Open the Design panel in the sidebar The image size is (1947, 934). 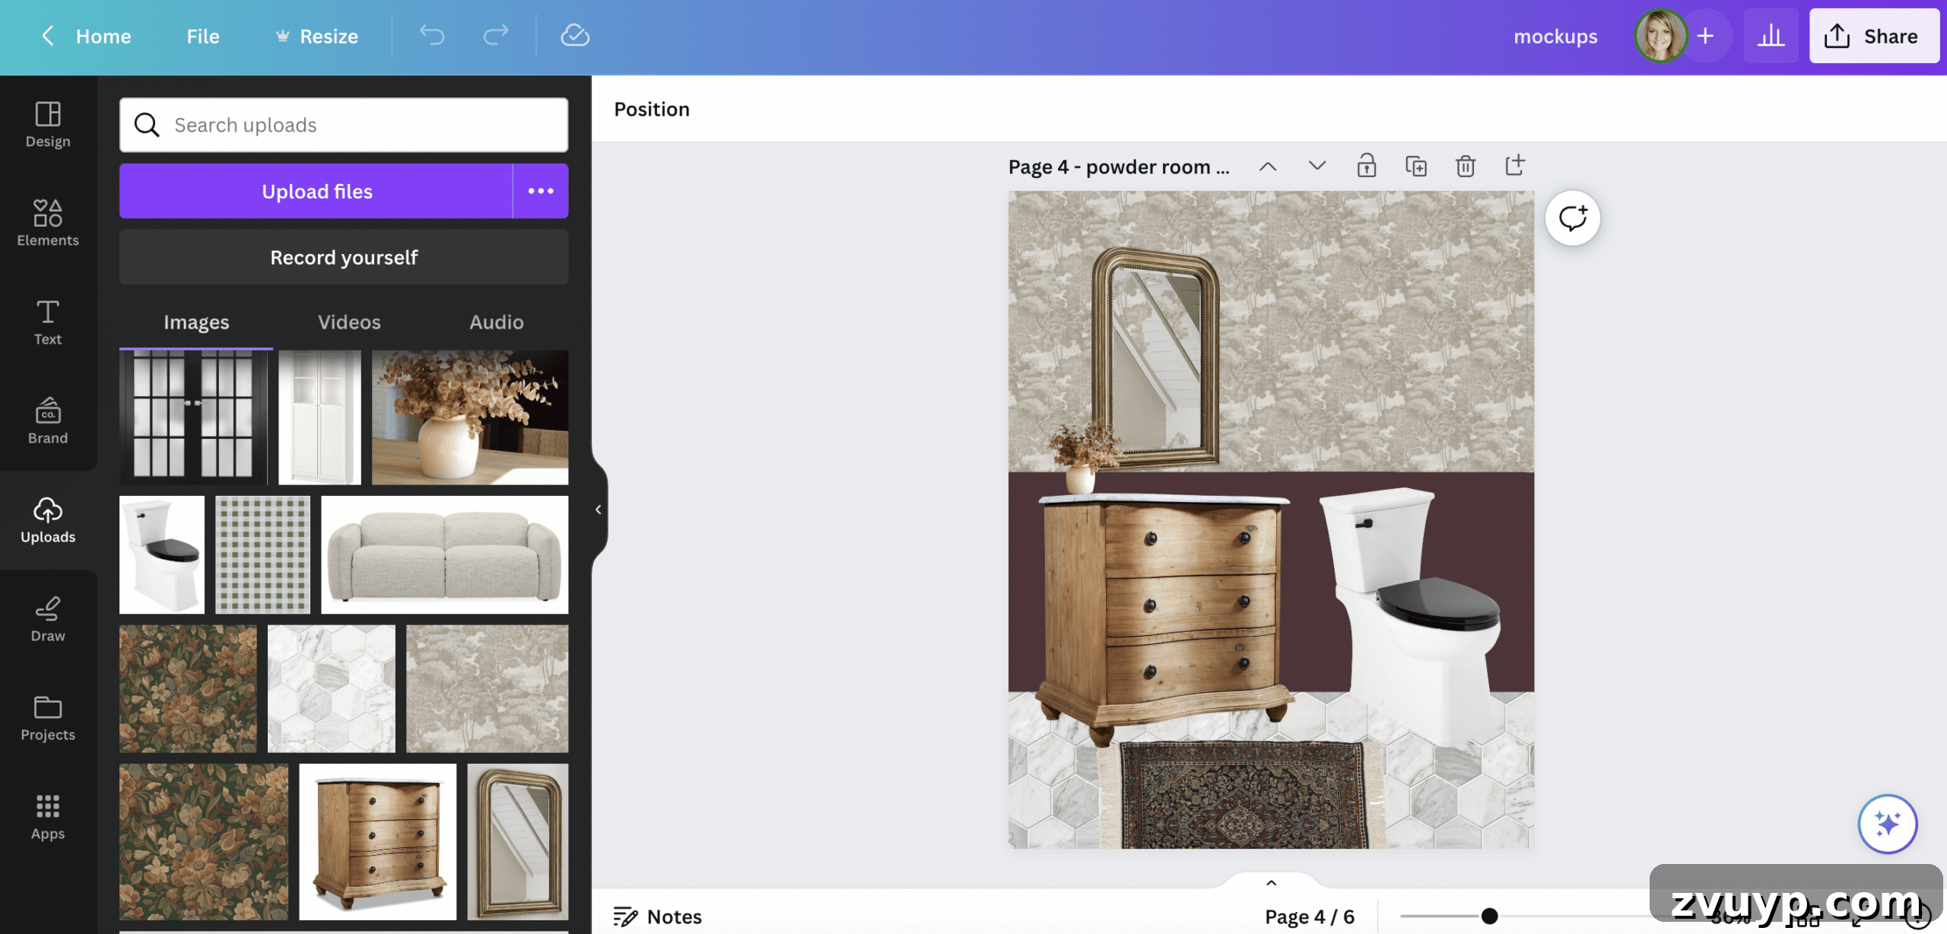[48, 125]
